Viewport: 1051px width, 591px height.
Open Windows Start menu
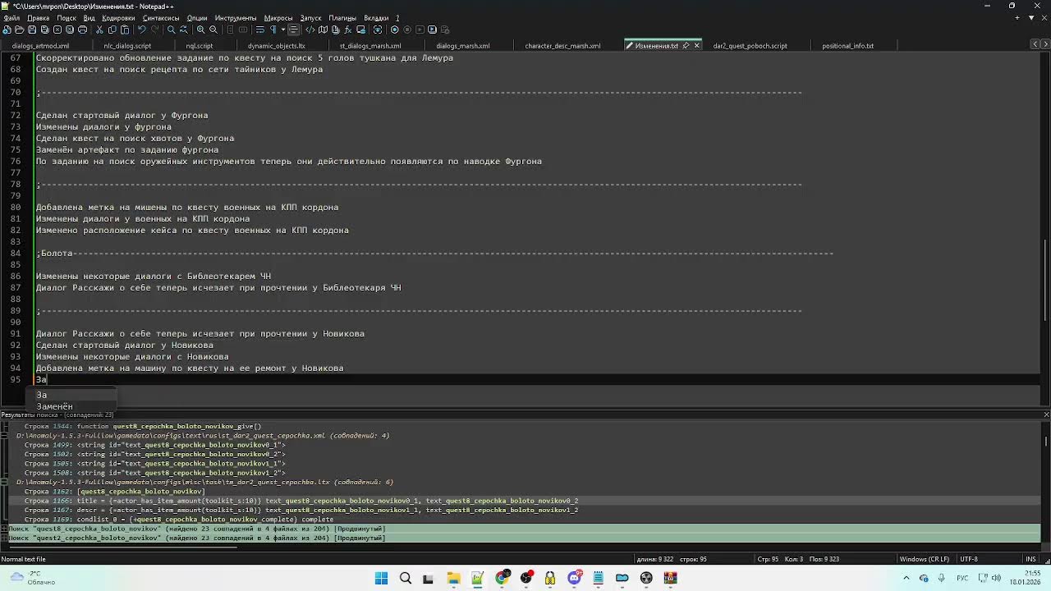(381, 579)
